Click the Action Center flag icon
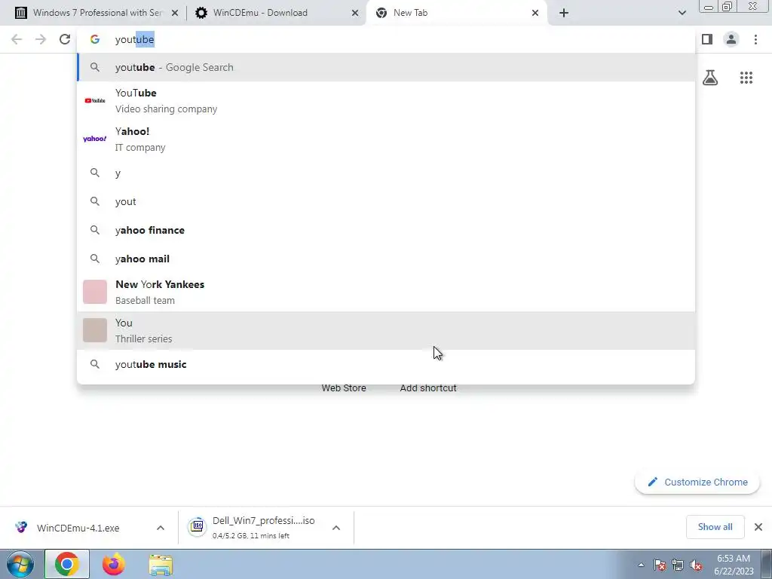 tap(660, 565)
